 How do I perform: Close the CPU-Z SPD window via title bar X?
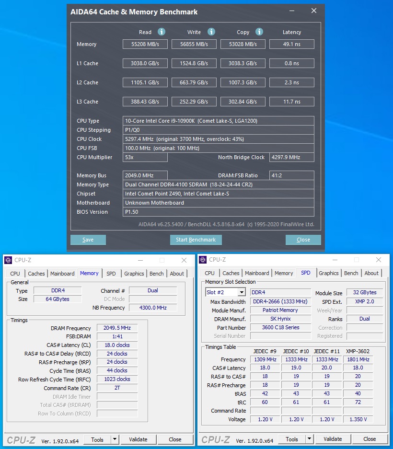(379, 260)
